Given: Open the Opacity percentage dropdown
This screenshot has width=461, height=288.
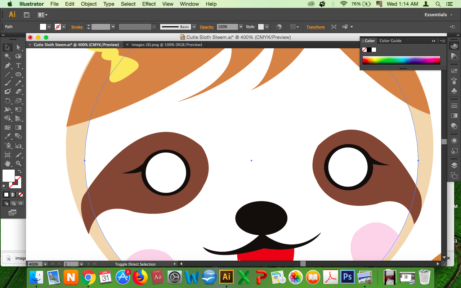Looking at the screenshot, I should coord(241,27).
